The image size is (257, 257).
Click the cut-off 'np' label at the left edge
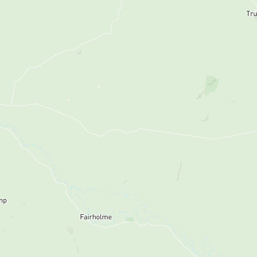[3, 201]
